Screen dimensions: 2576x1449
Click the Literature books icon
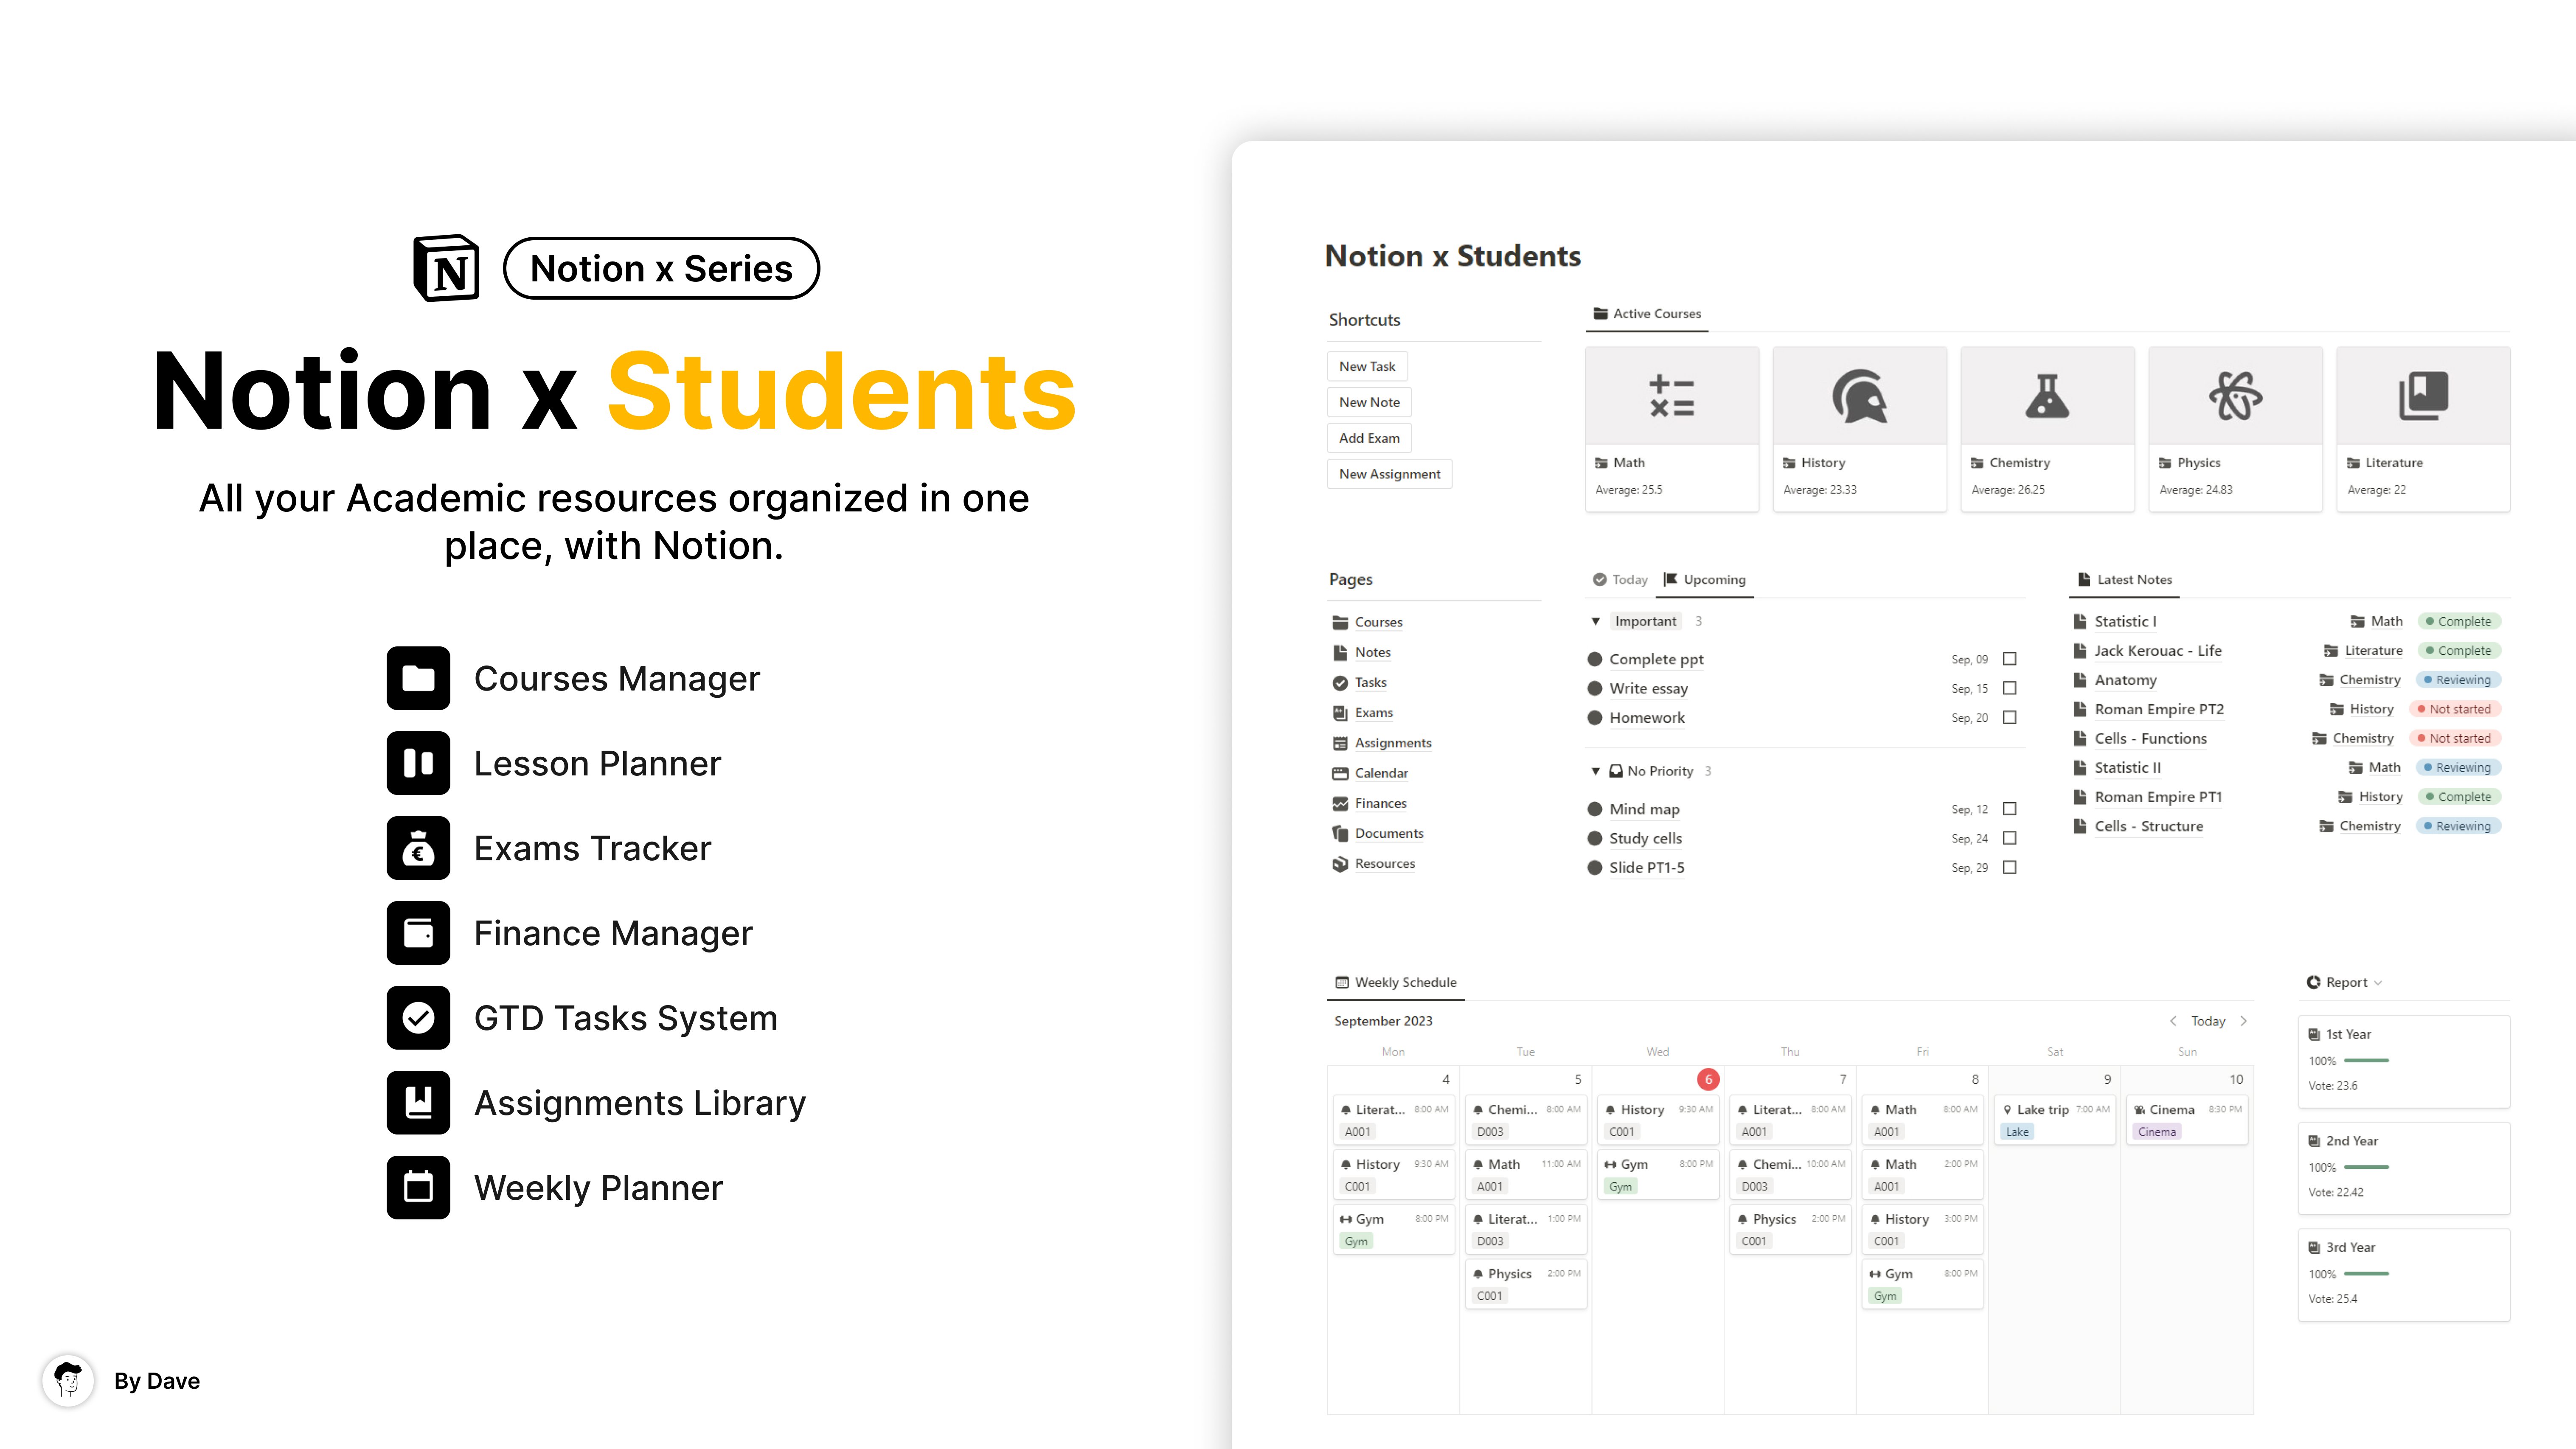click(2423, 395)
